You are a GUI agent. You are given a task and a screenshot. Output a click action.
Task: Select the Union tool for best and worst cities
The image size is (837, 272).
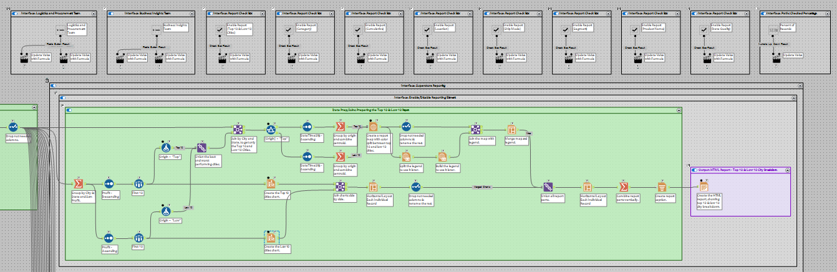pos(202,148)
